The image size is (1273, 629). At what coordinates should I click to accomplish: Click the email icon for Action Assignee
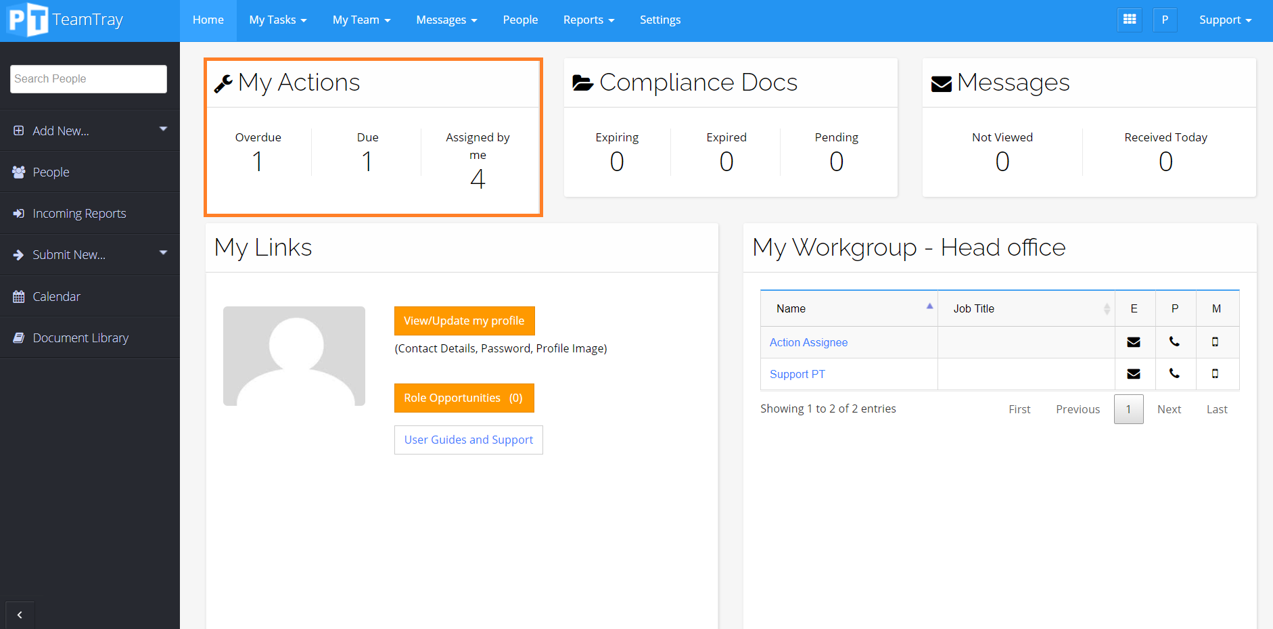[1134, 342]
